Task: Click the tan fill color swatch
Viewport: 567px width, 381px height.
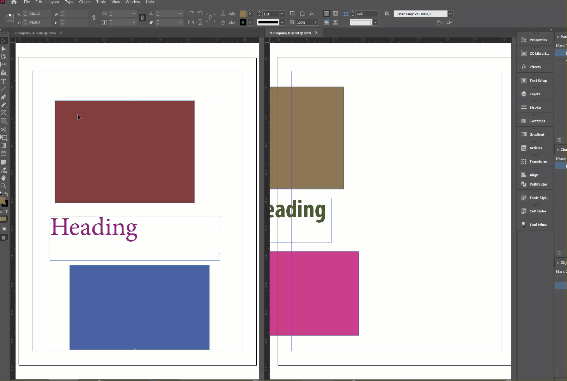Action: pos(244,14)
